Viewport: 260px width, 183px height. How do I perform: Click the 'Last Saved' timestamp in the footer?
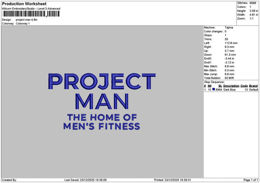85,180
